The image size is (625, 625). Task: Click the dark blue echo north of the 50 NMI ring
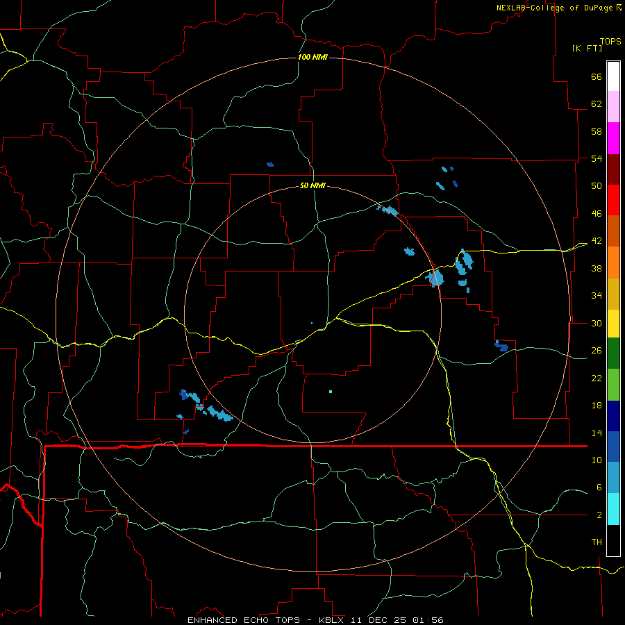(270, 164)
